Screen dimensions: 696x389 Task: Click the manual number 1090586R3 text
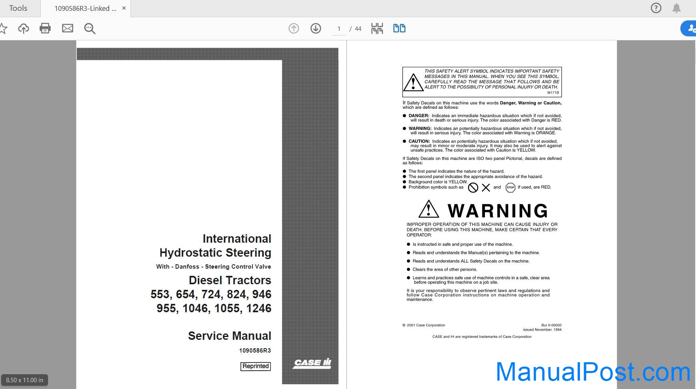coord(255,351)
